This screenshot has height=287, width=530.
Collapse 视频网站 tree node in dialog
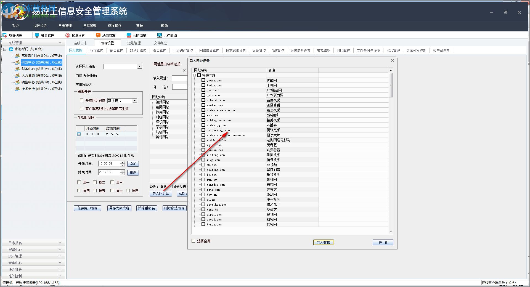[x=195, y=75]
